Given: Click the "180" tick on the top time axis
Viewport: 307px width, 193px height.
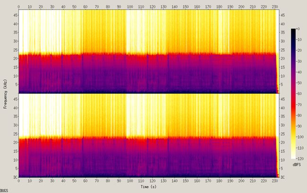Looking at the screenshot, I should pyautogui.click(x=219, y=7).
